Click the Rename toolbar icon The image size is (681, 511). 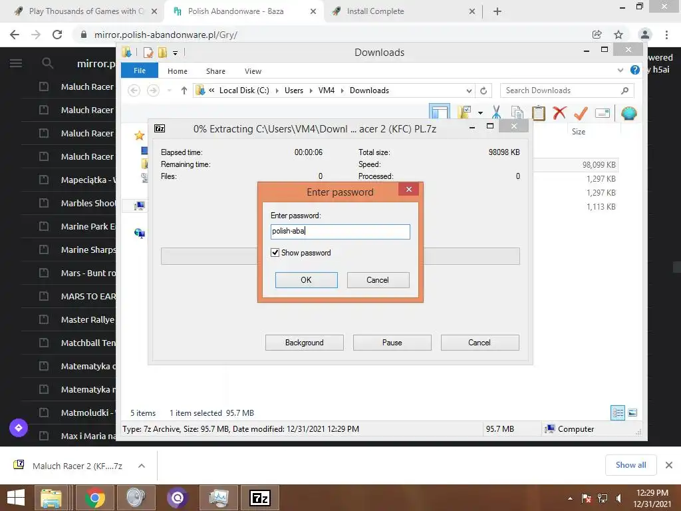603,113
